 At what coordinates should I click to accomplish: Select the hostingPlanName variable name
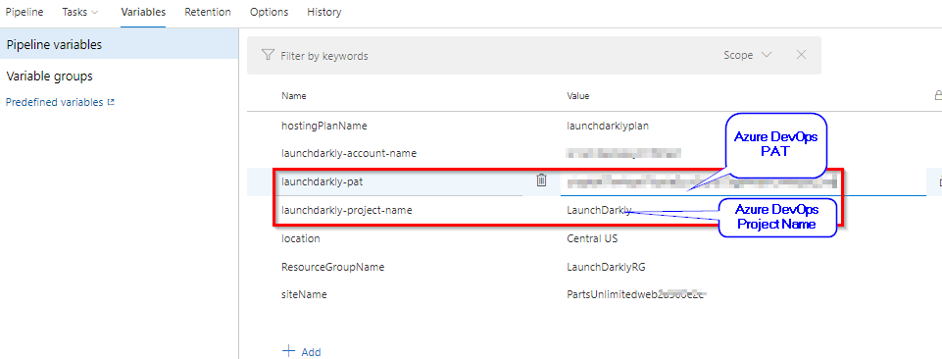tap(324, 127)
